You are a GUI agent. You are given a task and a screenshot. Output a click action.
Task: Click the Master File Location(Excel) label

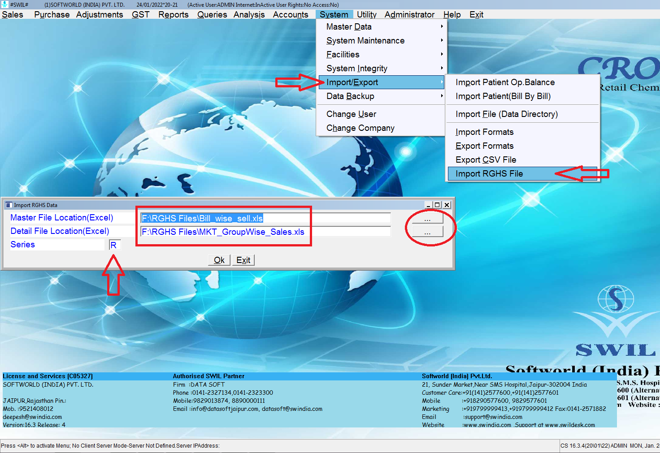[x=62, y=218]
